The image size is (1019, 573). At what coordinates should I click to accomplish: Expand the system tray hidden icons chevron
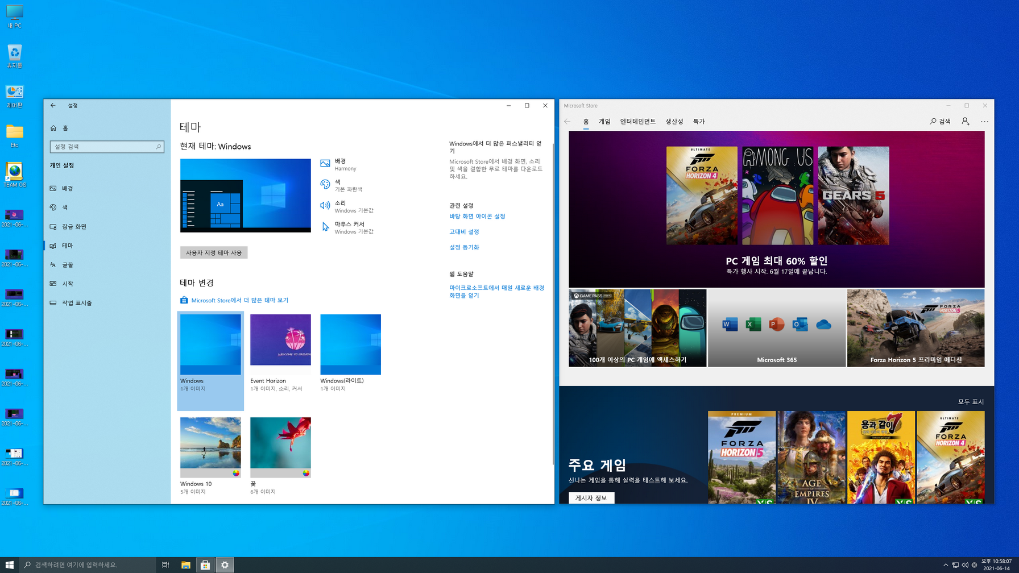[x=946, y=565]
